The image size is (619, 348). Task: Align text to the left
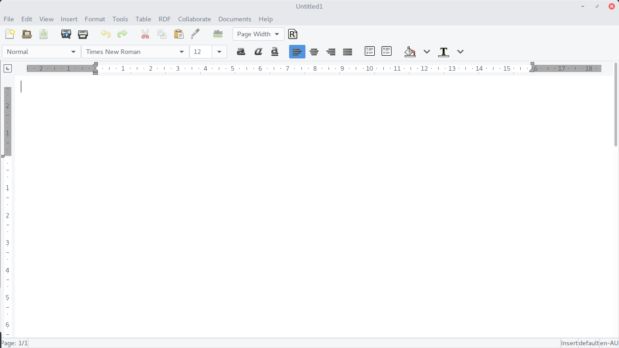pyautogui.click(x=297, y=52)
